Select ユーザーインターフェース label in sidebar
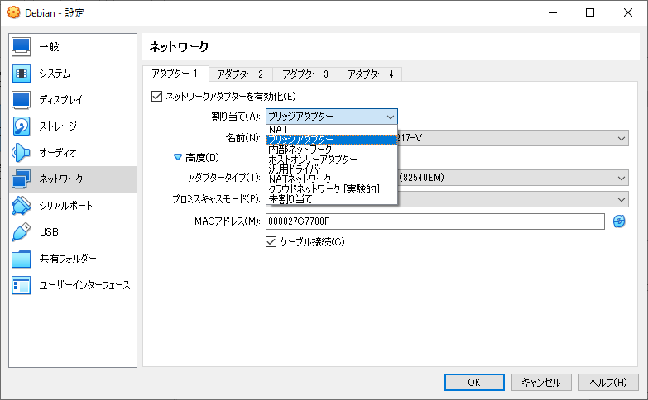This screenshot has height=400, width=648. click(x=84, y=285)
